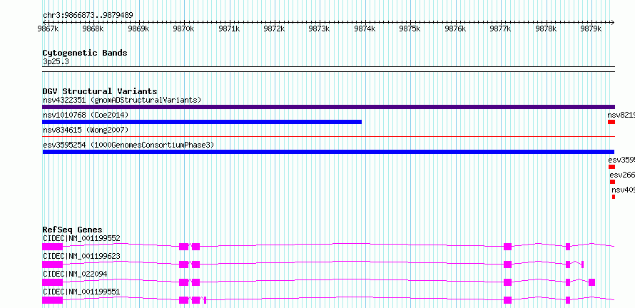Click the red feature under the esv3595 label
Image resolution: width=635 pixels, height=308 pixels.
(611, 167)
